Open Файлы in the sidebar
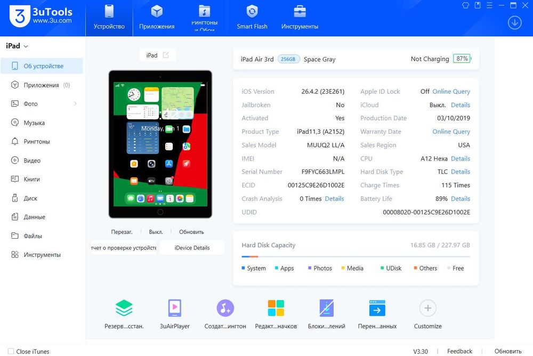The image size is (533, 356). [x=42, y=236]
